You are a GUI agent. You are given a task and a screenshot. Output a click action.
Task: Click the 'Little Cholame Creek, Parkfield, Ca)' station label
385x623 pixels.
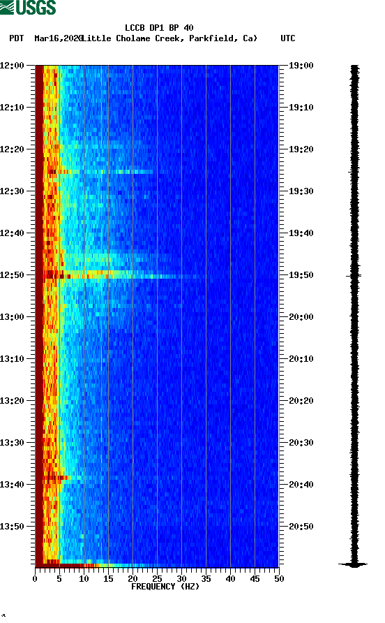pos(170,38)
